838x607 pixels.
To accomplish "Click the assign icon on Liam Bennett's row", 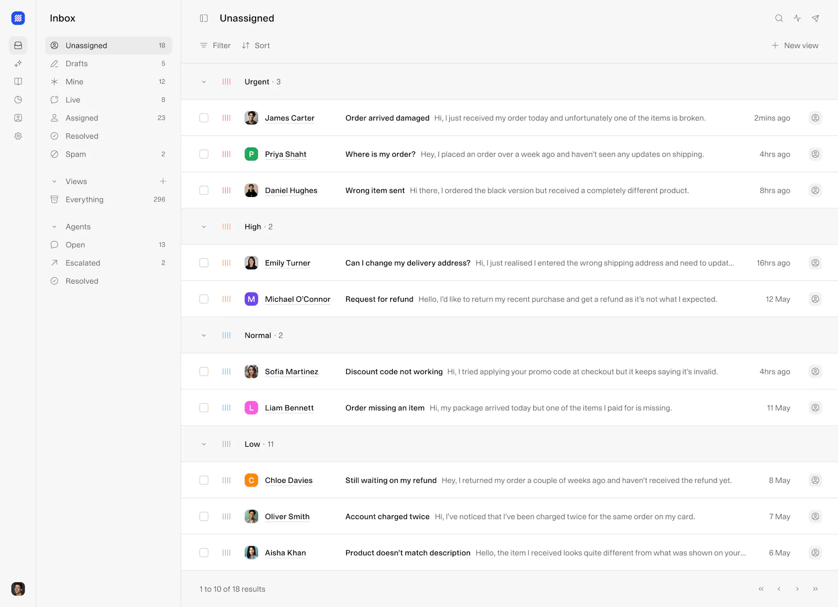I will pos(815,408).
